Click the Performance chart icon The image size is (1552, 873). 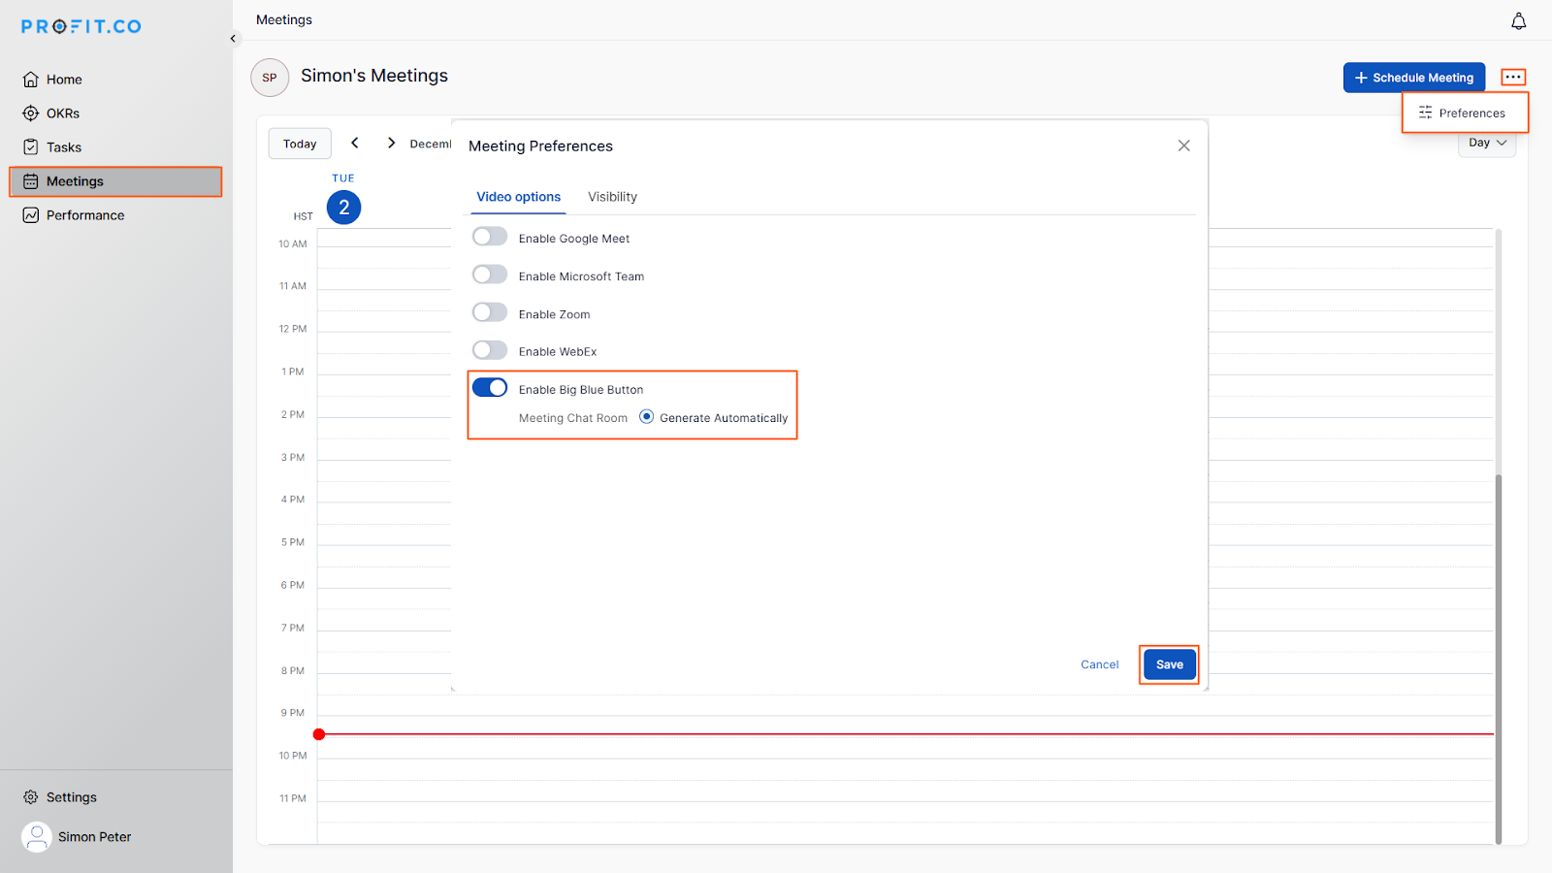coord(31,215)
